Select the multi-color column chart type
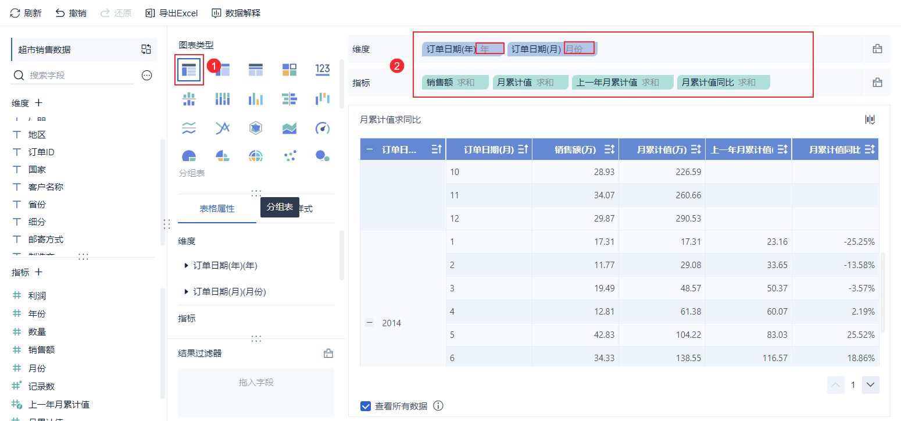Viewport: 901px width, 421px height. (x=255, y=99)
